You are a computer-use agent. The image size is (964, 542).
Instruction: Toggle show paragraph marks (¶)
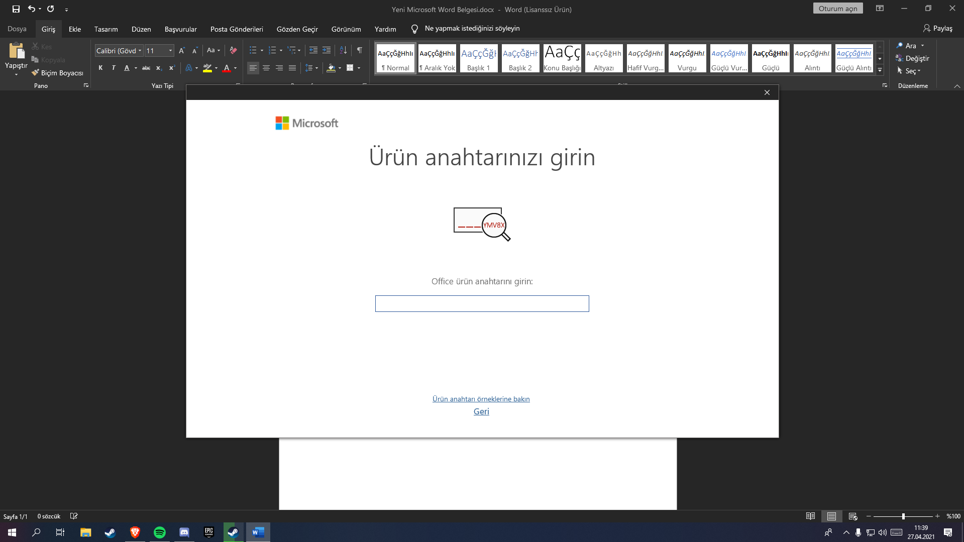pyautogui.click(x=360, y=50)
